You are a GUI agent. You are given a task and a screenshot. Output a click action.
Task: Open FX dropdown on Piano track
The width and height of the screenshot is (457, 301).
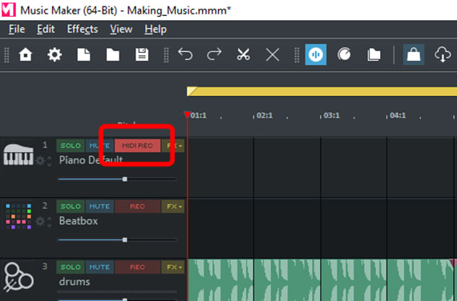(173, 146)
